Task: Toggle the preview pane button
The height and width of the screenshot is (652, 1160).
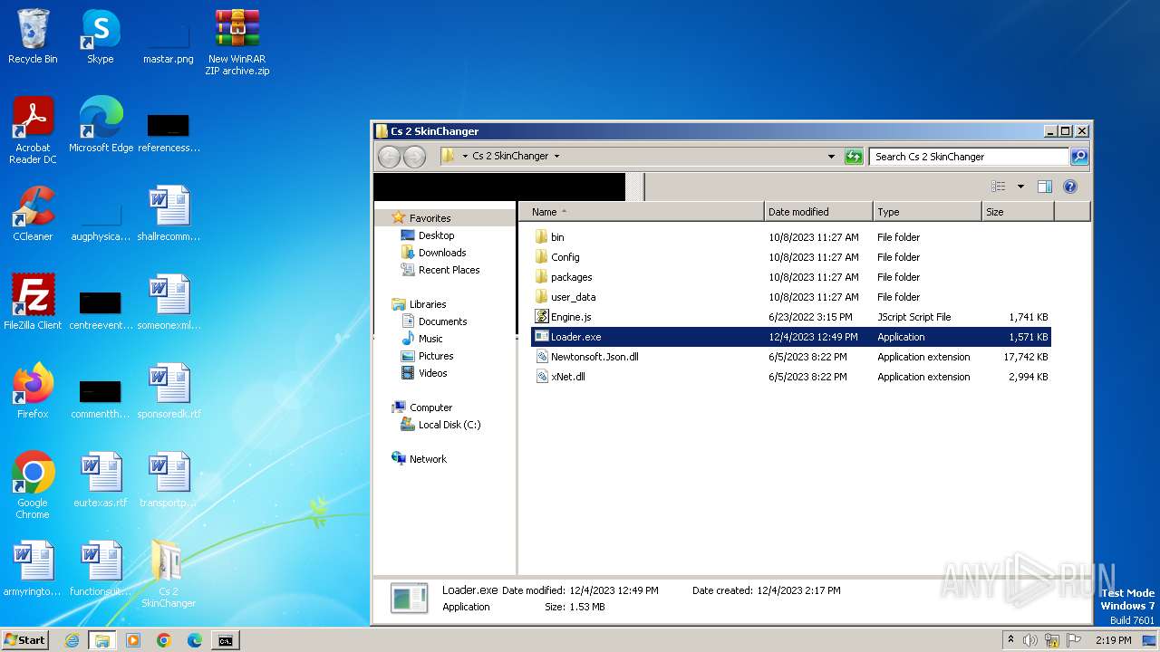Action: [1045, 187]
